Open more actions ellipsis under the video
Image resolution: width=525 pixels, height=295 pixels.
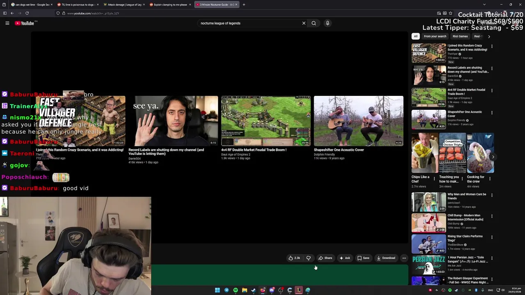point(404,258)
